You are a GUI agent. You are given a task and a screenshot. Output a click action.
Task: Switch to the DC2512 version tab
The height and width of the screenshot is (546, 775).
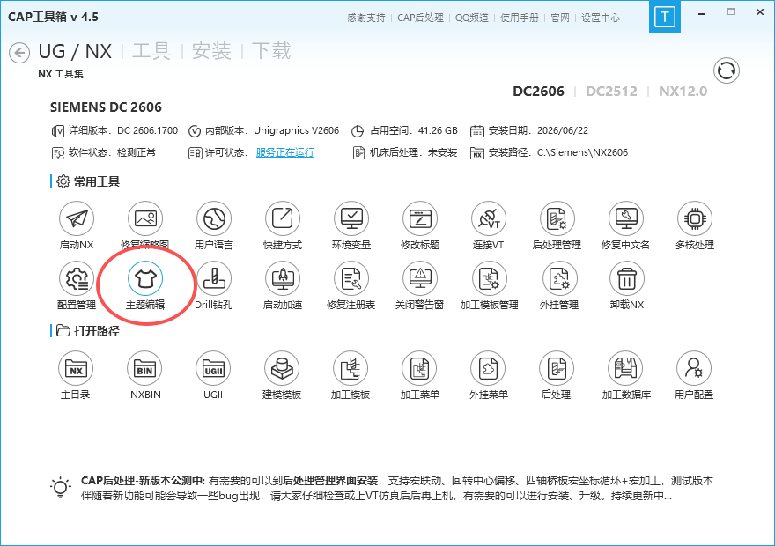tap(611, 92)
